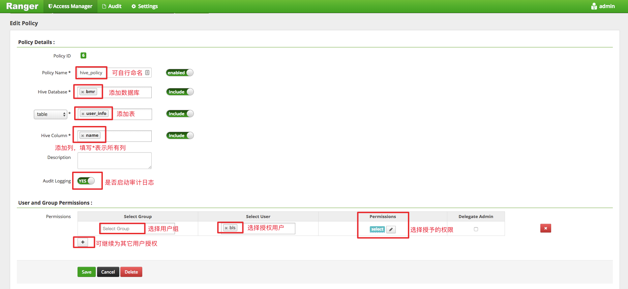Click the Ranger logo
This screenshot has height=289, width=628.
(22, 6)
